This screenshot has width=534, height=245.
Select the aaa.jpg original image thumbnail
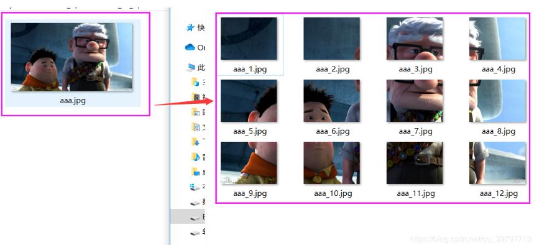pyautogui.click(x=72, y=57)
